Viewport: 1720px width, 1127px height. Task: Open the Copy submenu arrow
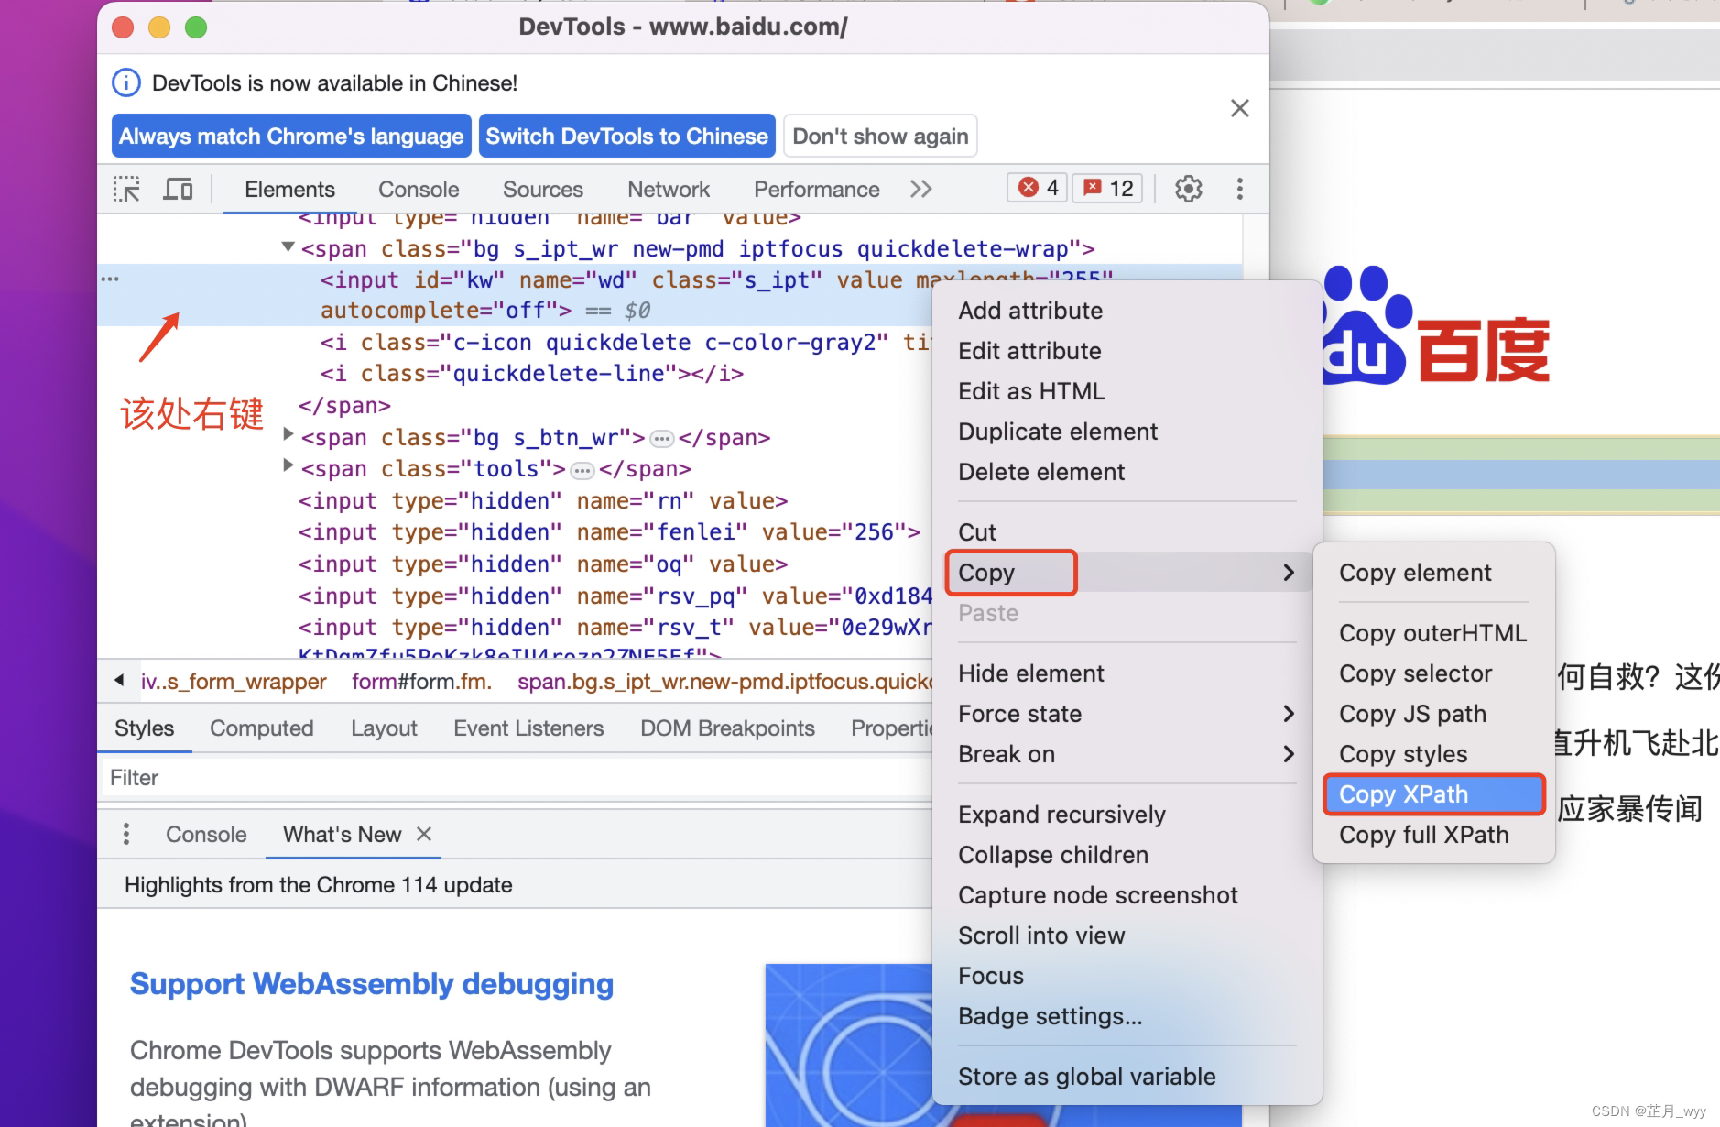1289,573
